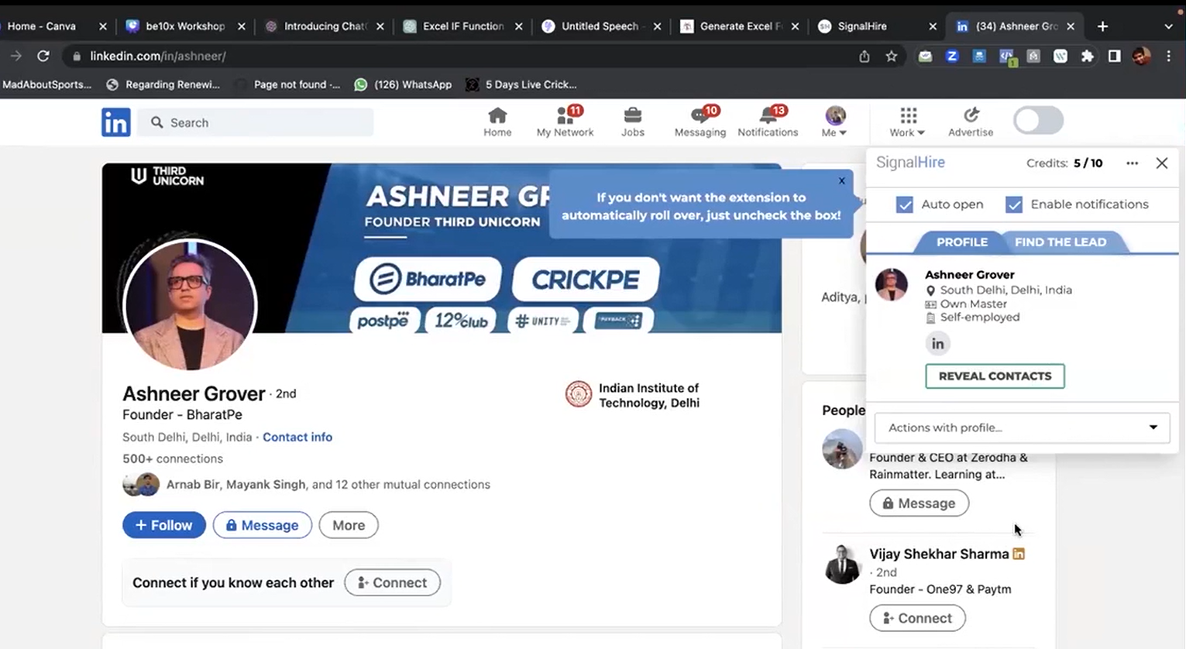Flip the toggle switch next to Advertise
1186x649 pixels.
click(x=1038, y=121)
